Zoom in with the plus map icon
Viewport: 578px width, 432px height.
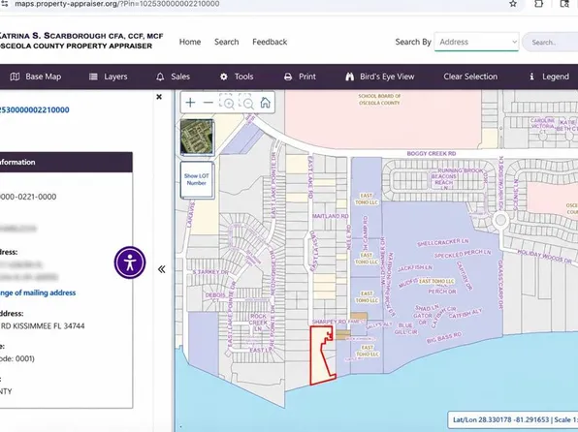click(190, 103)
